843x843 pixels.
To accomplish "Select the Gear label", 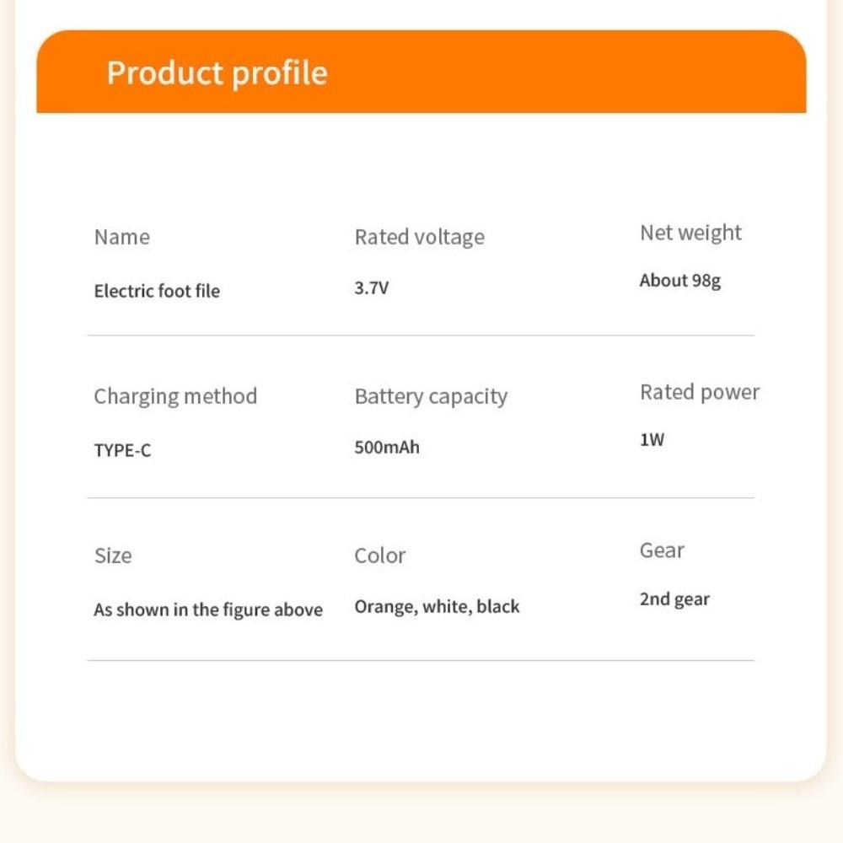I will click(x=662, y=550).
